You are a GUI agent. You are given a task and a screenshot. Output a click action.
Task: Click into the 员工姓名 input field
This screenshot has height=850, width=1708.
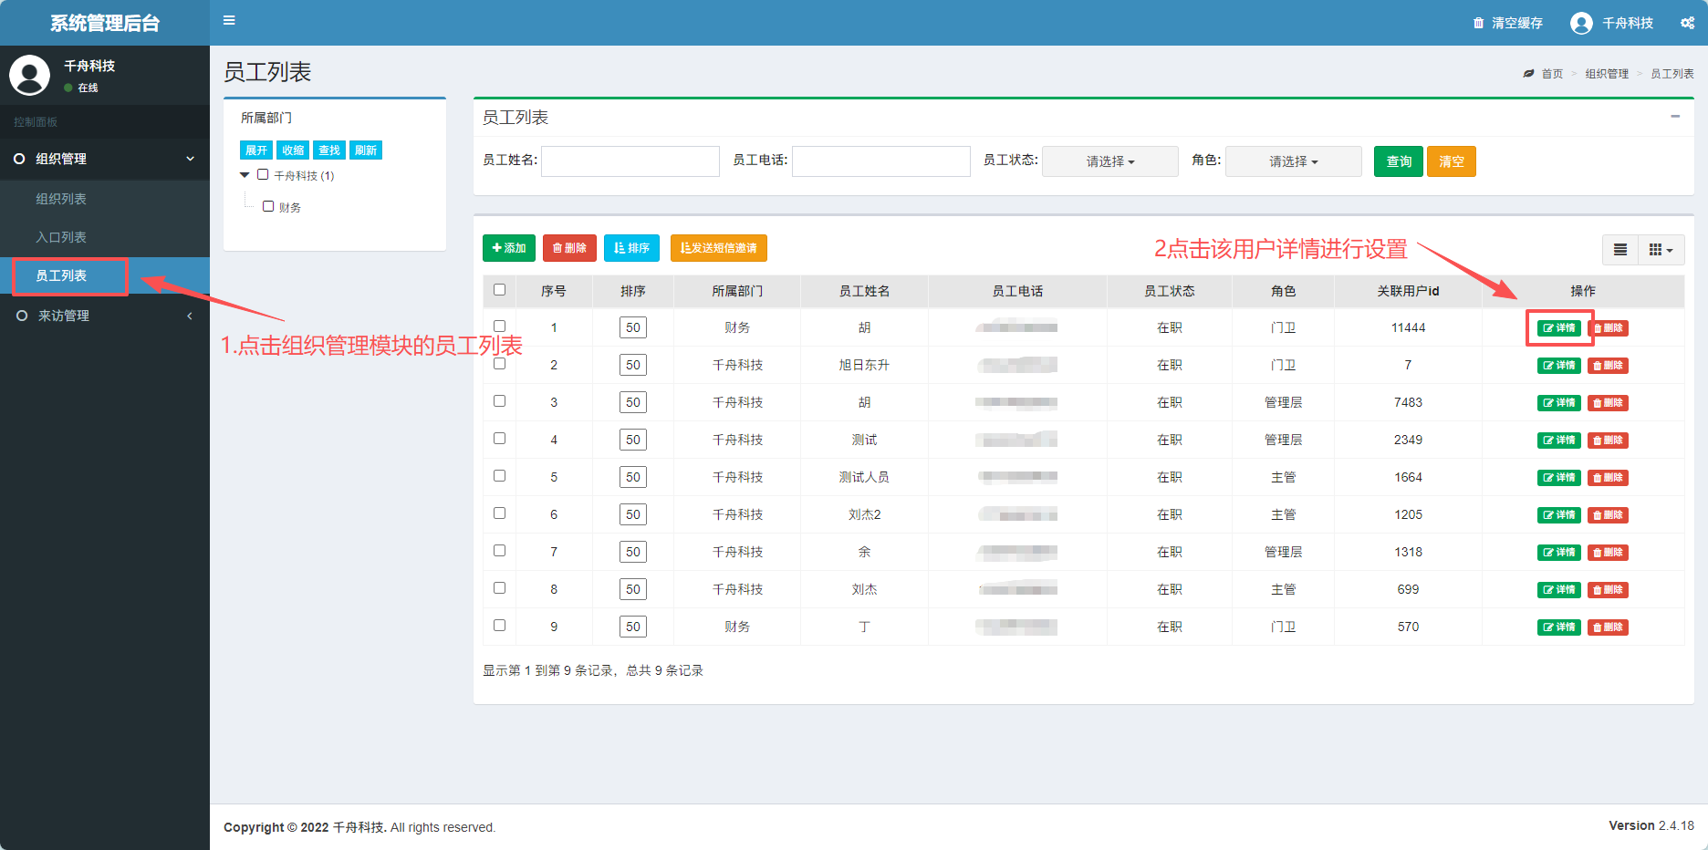tap(630, 161)
